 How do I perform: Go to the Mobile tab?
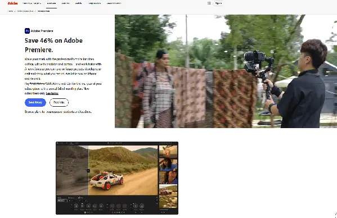78,3
